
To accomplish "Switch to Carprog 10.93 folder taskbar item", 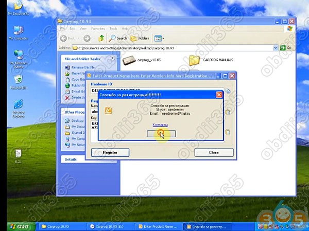I will coord(62,227).
